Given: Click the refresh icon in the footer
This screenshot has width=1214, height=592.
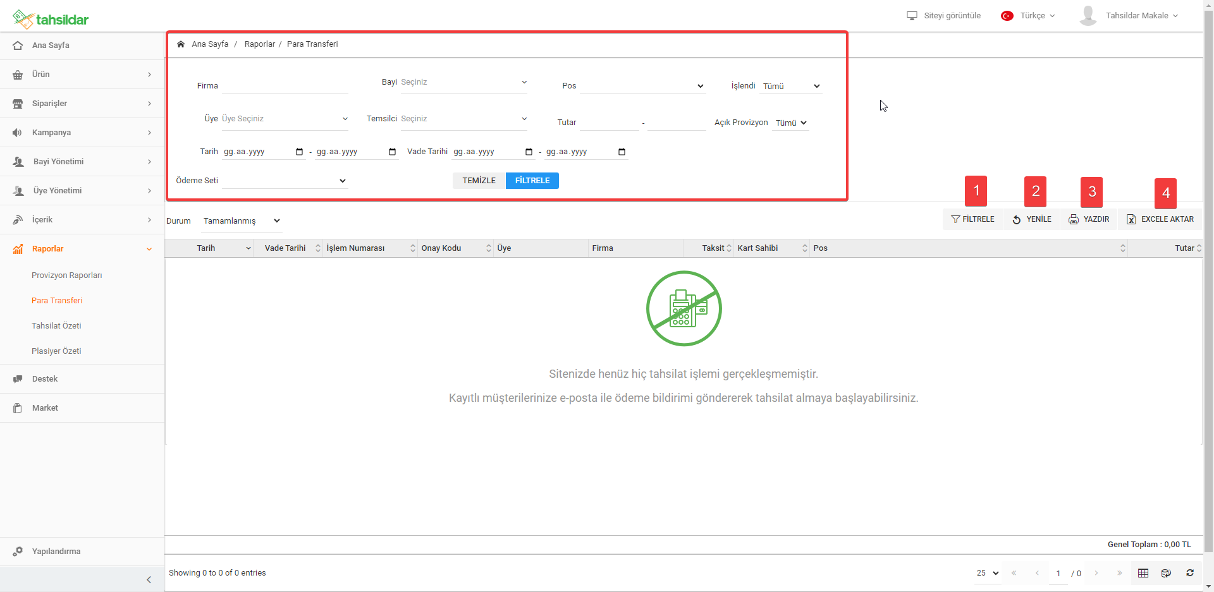Looking at the screenshot, I should [1190, 573].
